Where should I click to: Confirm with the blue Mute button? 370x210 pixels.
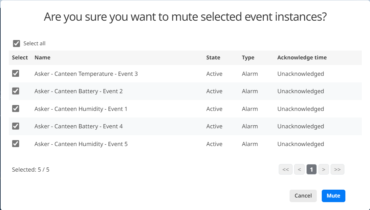coord(334,196)
